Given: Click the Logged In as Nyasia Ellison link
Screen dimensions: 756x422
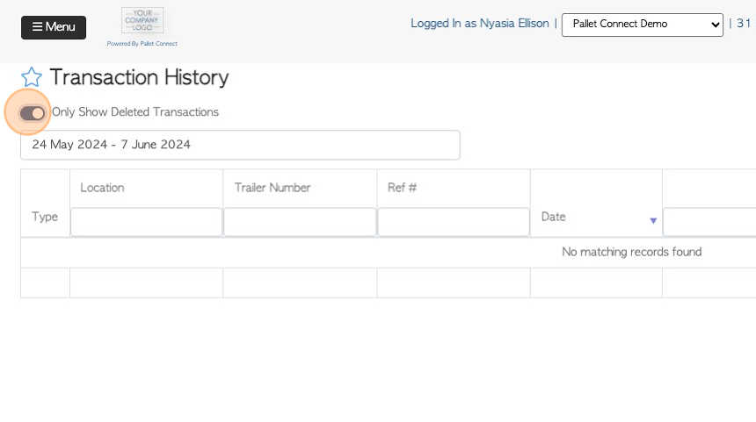Looking at the screenshot, I should click(480, 24).
